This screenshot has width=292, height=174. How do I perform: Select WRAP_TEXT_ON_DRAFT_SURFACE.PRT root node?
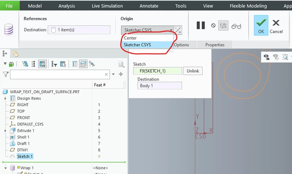point(44,92)
